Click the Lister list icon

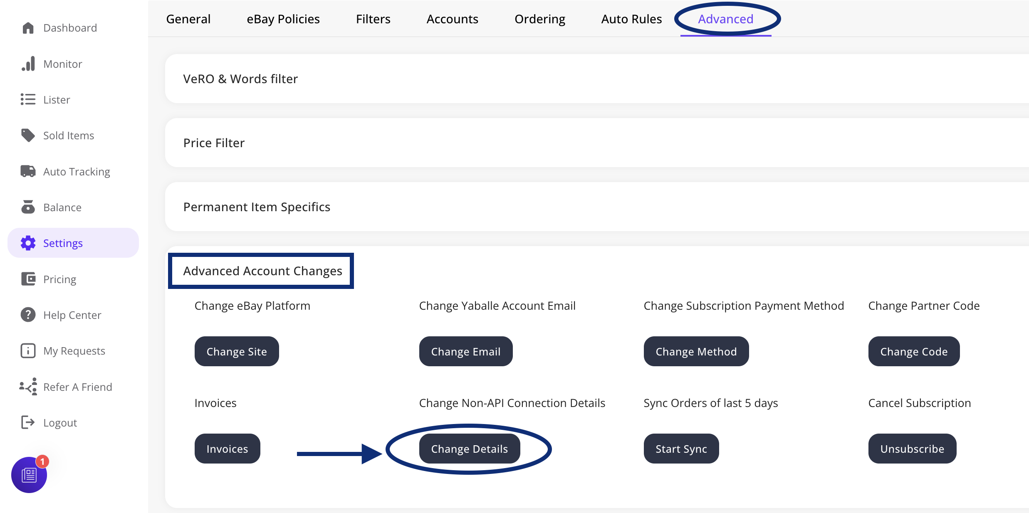coord(28,100)
